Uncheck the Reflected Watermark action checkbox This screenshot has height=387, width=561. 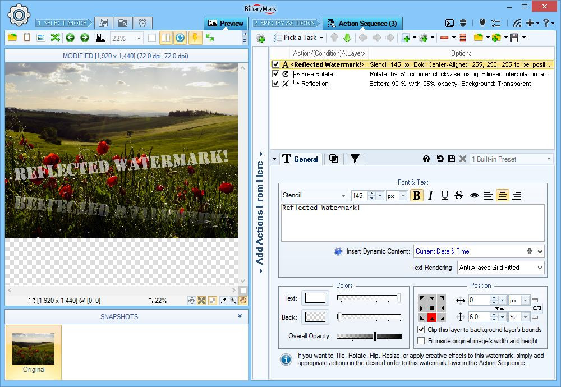click(x=275, y=64)
